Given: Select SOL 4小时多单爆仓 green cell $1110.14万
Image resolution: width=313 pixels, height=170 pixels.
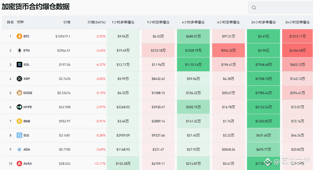Looking at the screenshot, I should click(193, 65).
